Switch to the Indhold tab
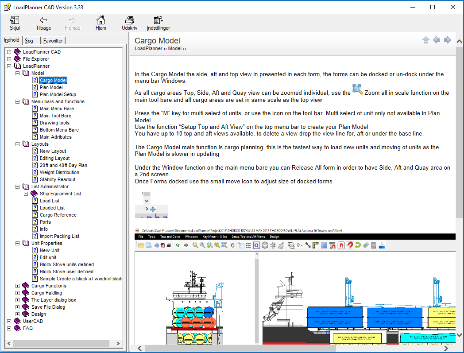This screenshot has width=464, height=353. click(12, 40)
